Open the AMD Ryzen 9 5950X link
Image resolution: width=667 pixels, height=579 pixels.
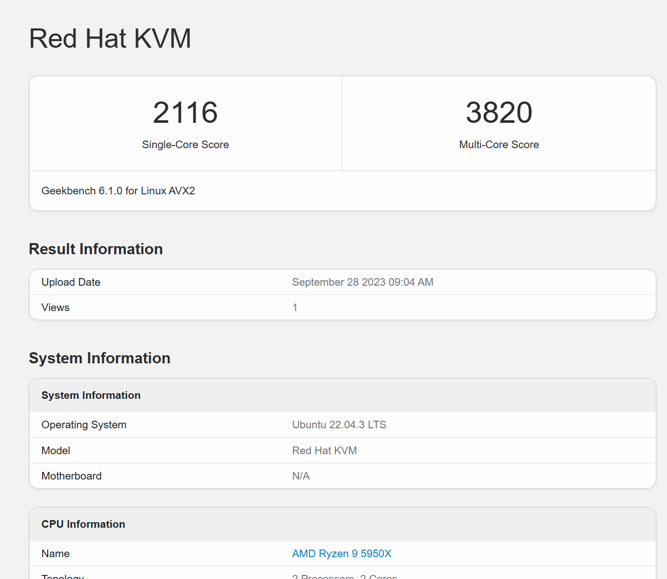(341, 554)
